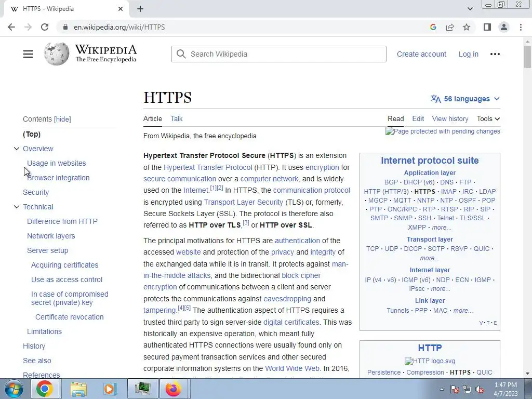
Task: Open the Tools dropdown
Action: 488,119
